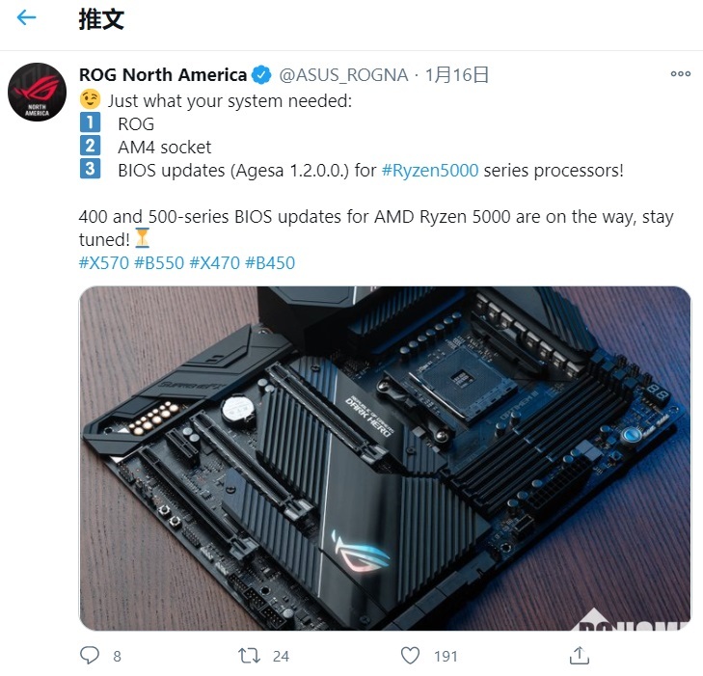The image size is (703, 676).
Task: Click the ROG North America display name
Action: (x=163, y=75)
